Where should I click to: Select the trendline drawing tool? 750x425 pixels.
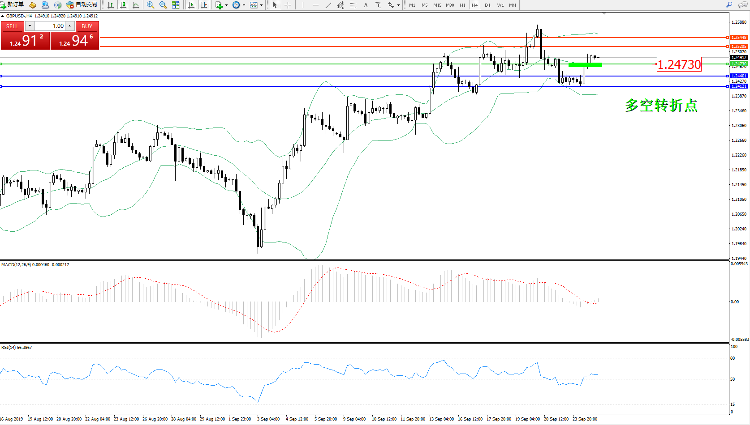coord(328,5)
